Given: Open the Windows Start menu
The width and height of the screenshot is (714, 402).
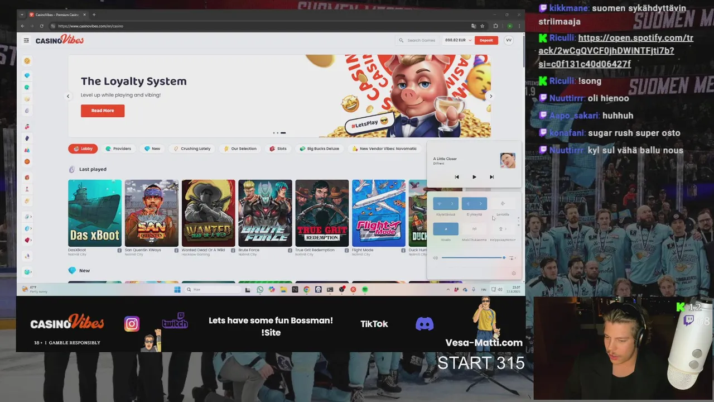Looking at the screenshot, I should click(177, 289).
